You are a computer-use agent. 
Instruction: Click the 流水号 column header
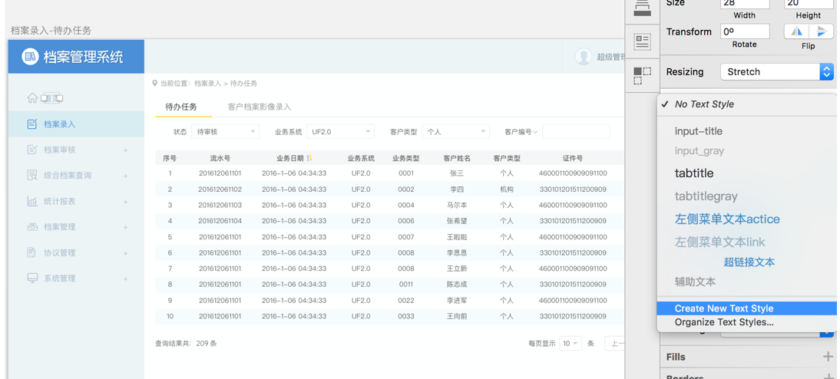pos(220,158)
